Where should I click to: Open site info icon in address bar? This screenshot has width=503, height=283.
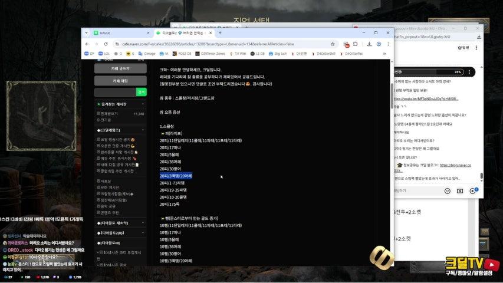(117, 44)
